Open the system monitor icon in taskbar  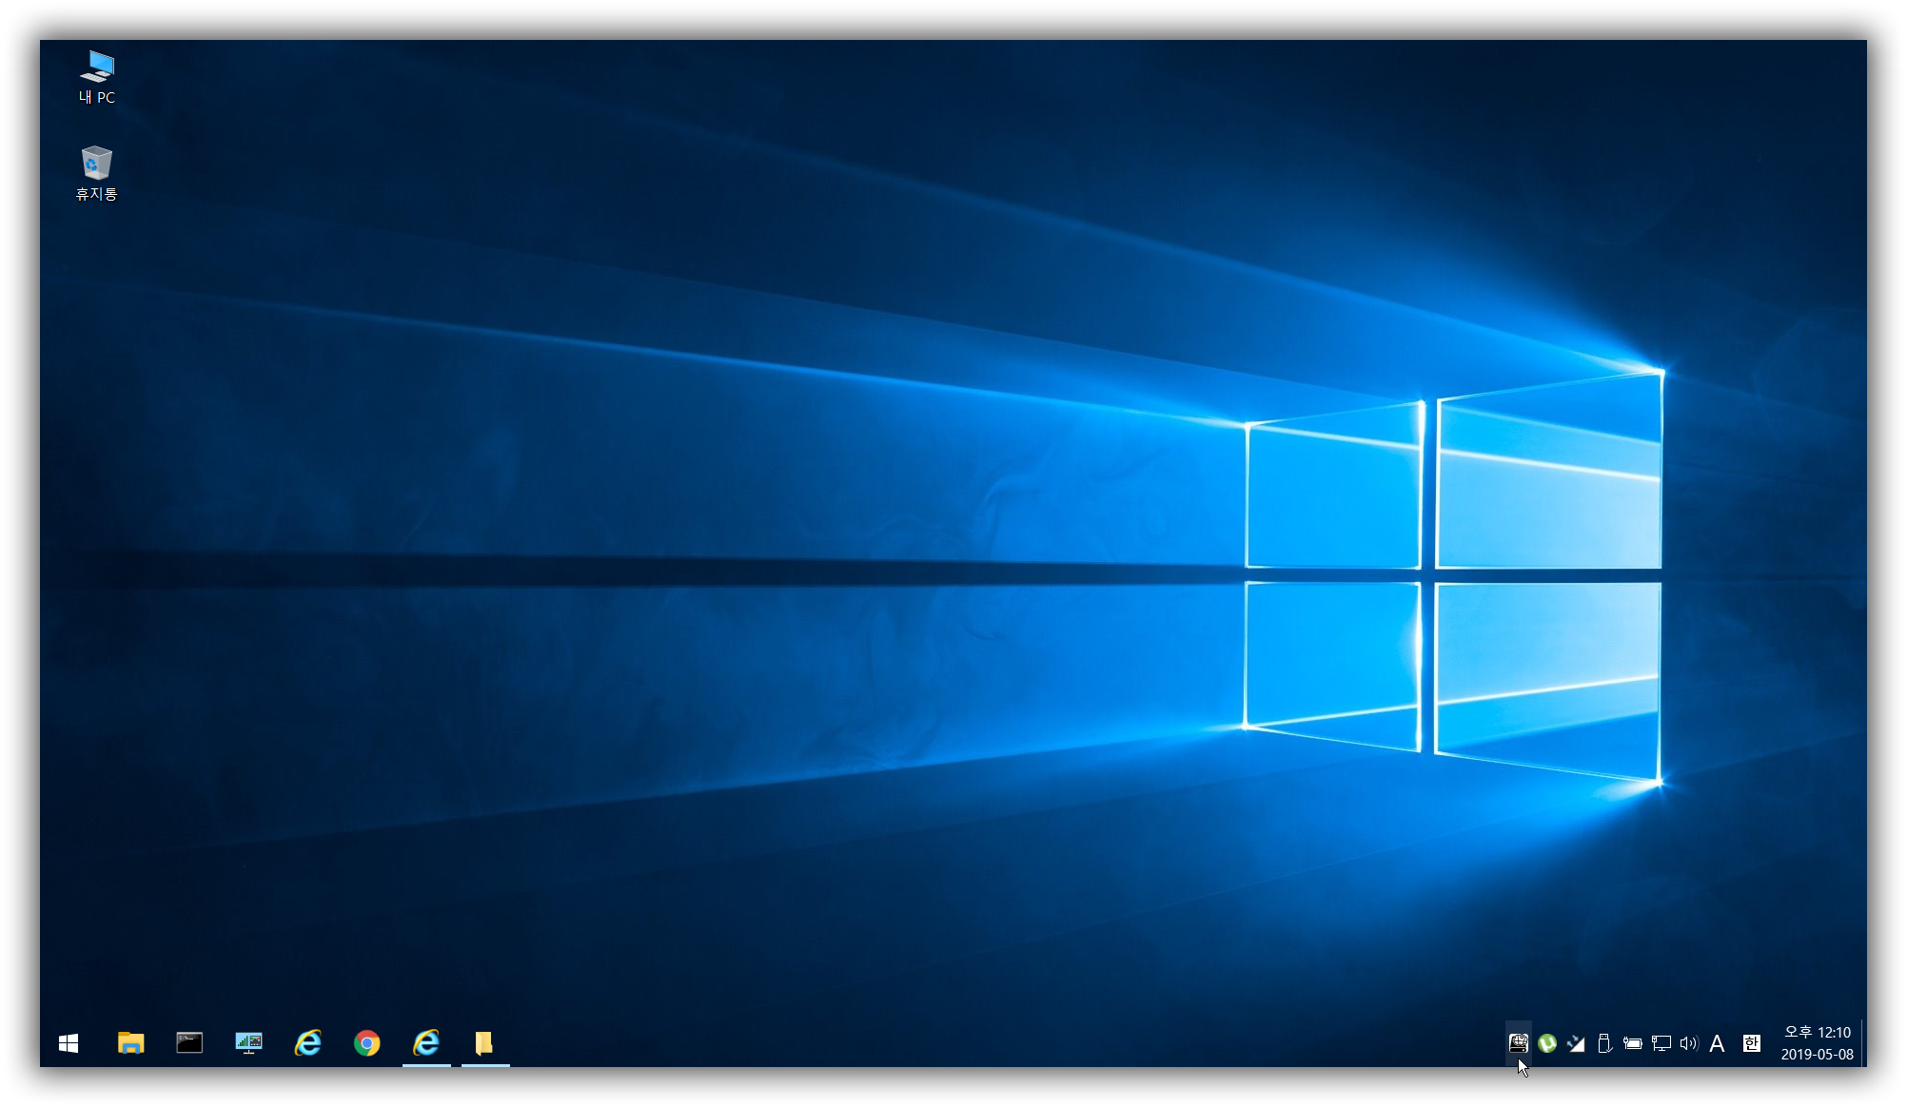[248, 1043]
